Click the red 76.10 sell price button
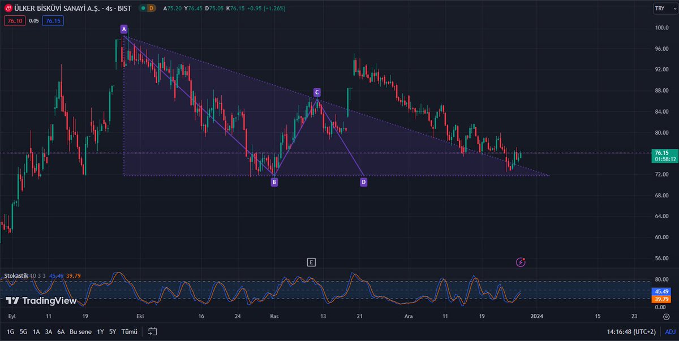679x341 pixels. (14, 21)
